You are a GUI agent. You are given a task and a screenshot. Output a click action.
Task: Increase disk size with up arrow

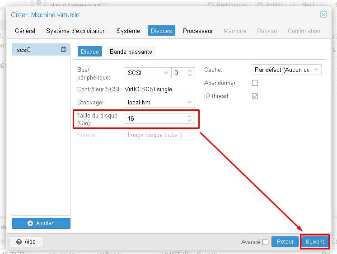point(190,116)
